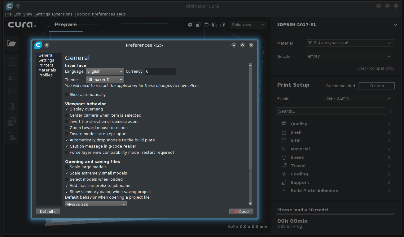The height and width of the screenshot is (237, 404).
Task: Select the Rotate tool in left toolbar
Action: click(x=12, y=91)
